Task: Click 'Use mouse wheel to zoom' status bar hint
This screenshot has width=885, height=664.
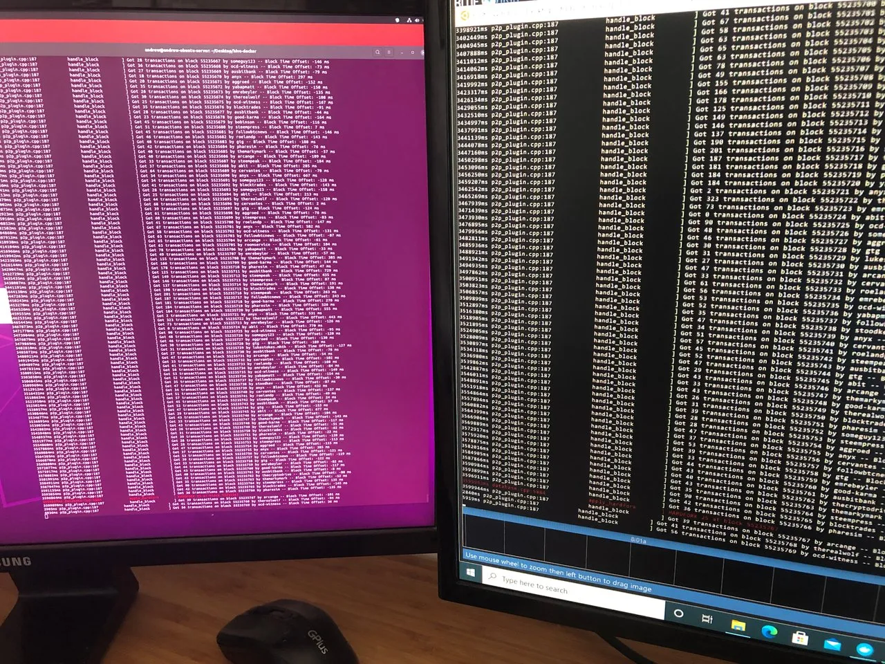Action: (x=559, y=571)
